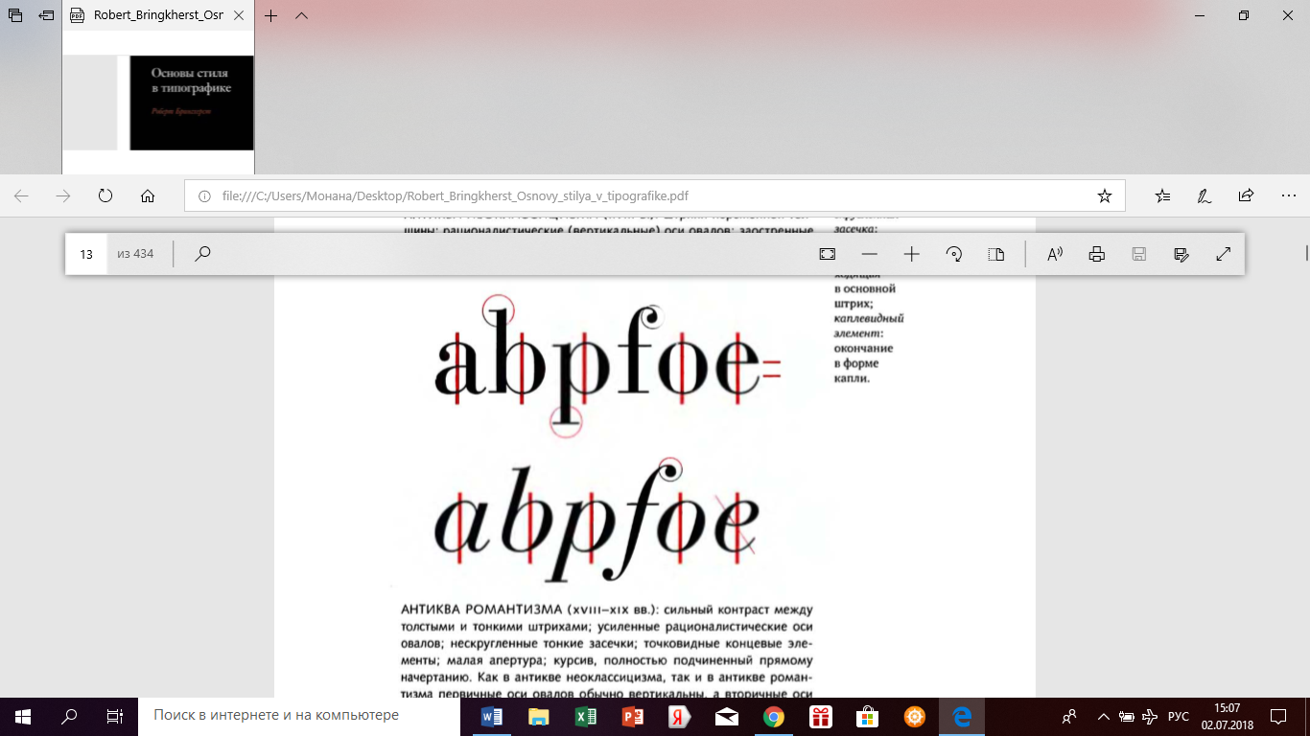Viewport: 1310px width, 736px height.
Task: Share this page
Action: click(1246, 195)
